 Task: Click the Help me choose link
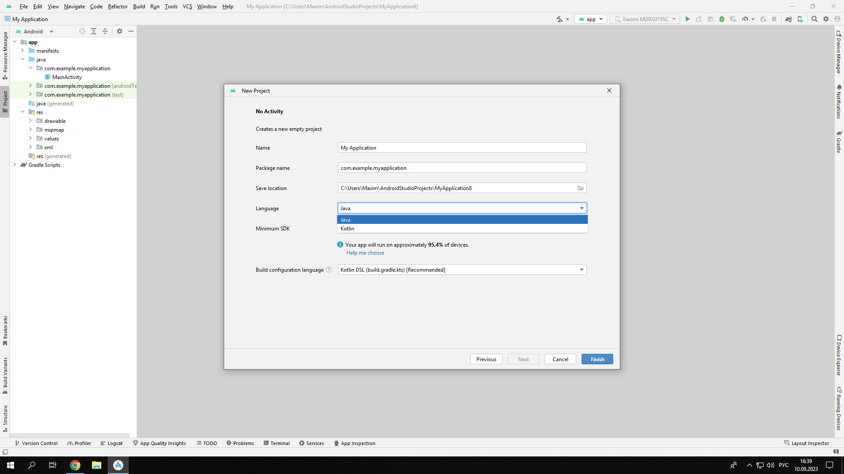click(x=365, y=252)
